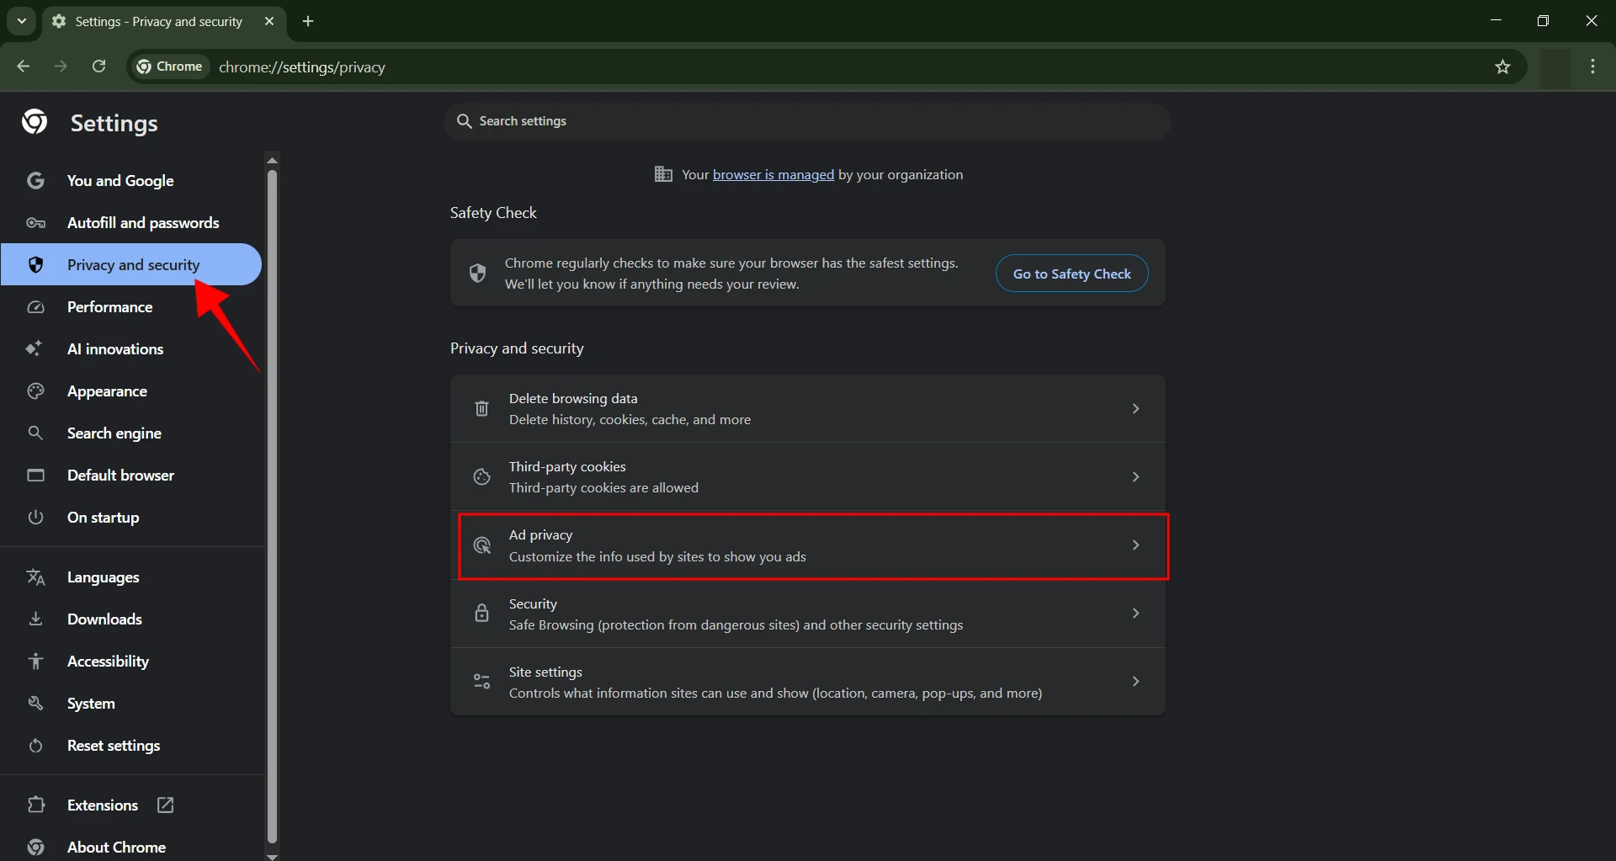Click the Google G icon in sidebar
Image resolution: width=1616 pixels, height=861 pixels.
[x=35, y=180]
